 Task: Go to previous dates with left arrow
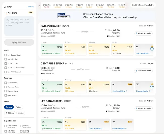pyautogui.click(x=40, y=6)
